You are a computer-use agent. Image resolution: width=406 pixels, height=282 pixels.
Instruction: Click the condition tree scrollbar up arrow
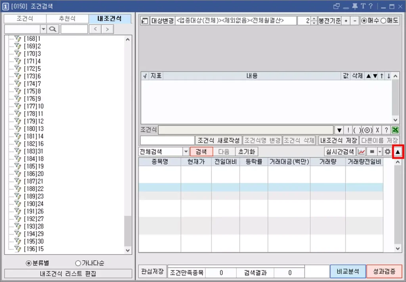(x=128, y=40)
